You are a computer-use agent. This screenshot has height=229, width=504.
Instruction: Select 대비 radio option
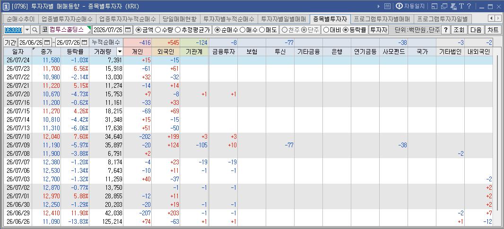tap(332, 30)
